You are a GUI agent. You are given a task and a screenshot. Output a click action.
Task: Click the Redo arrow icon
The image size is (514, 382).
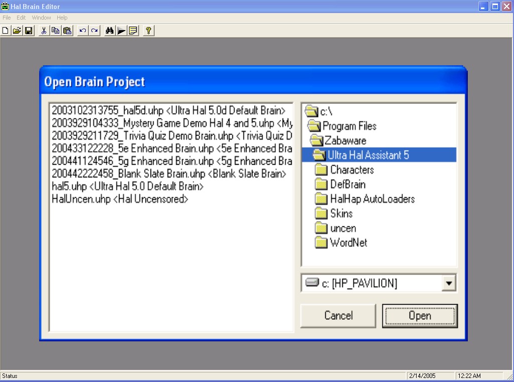(94, 31)
